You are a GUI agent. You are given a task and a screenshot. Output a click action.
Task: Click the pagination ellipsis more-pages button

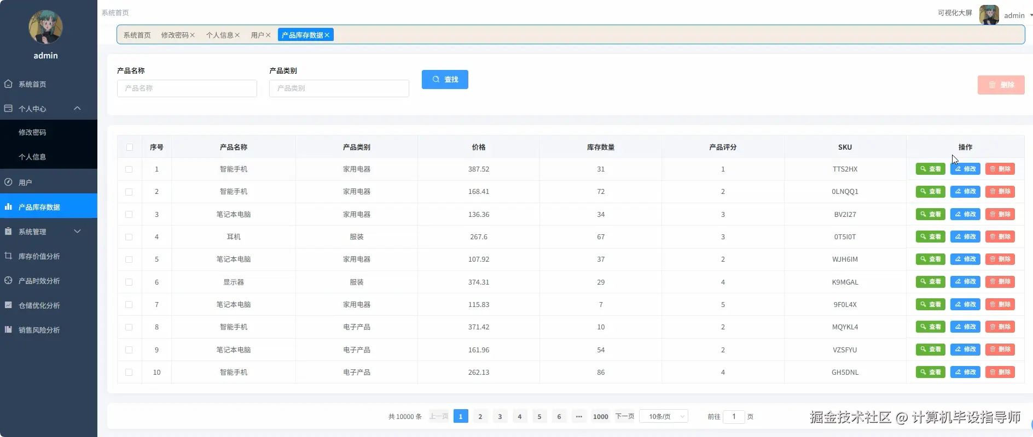(x=579, y=417)
